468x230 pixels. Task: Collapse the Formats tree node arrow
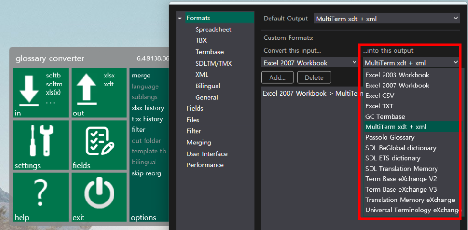point(180,18)
